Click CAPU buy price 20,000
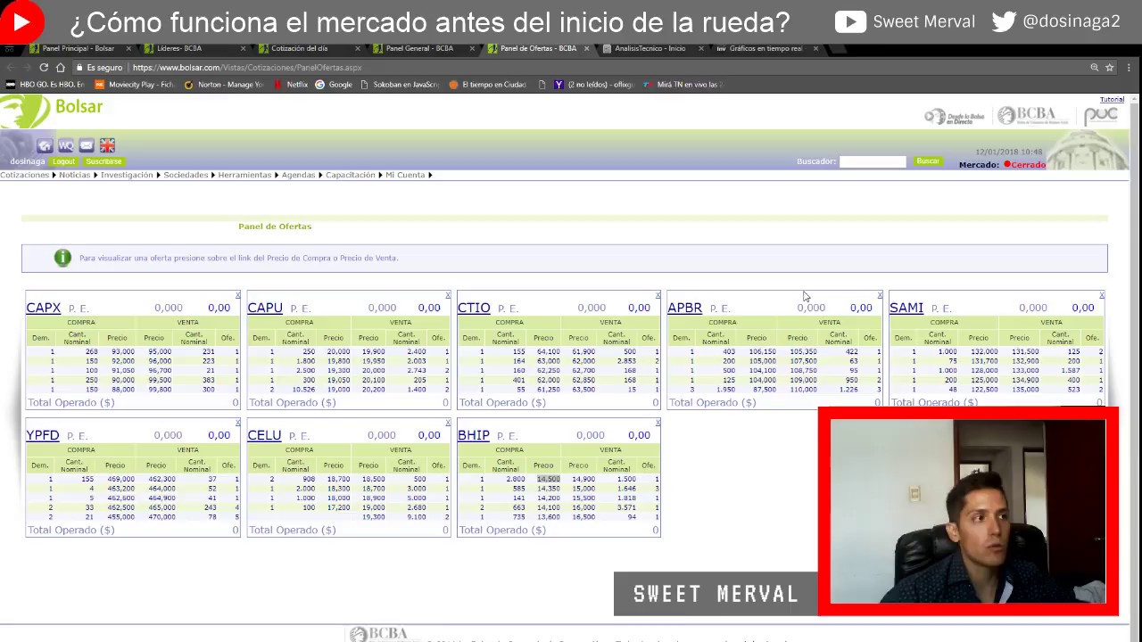 338,351
